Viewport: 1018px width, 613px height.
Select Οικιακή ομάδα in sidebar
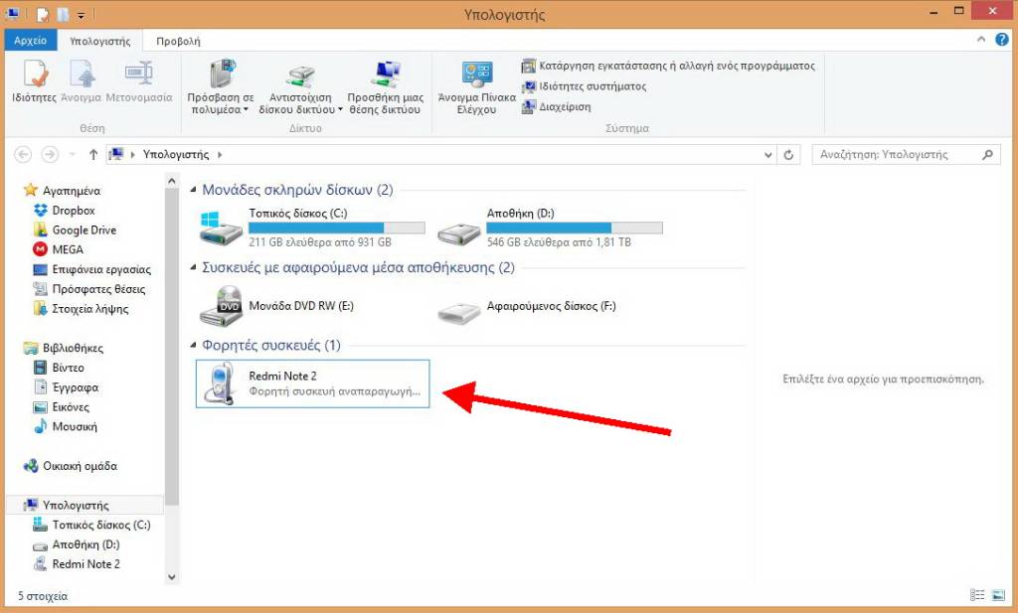click(x=71, y=466)
